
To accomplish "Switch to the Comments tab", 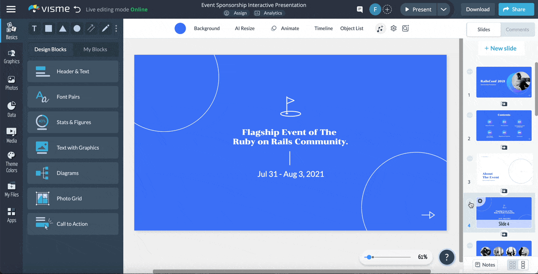I will coord(517,30).
